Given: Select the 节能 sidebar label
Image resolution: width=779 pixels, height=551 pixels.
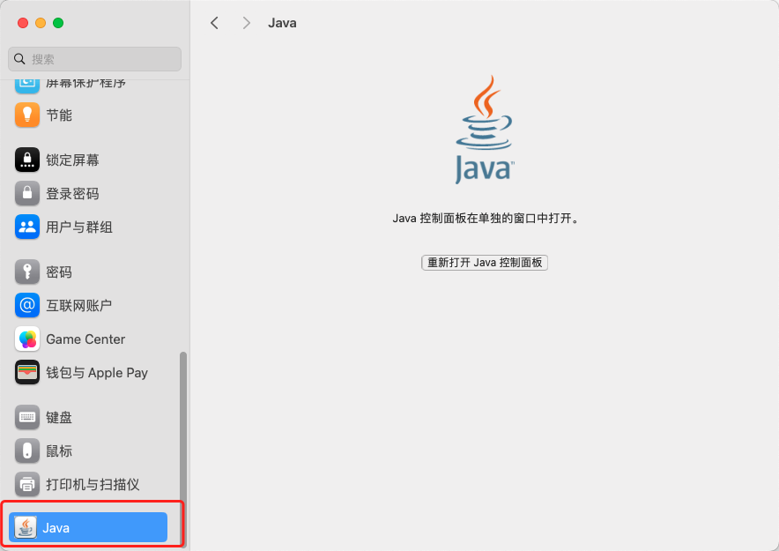Looking at the screenshot, I should 59,115.
